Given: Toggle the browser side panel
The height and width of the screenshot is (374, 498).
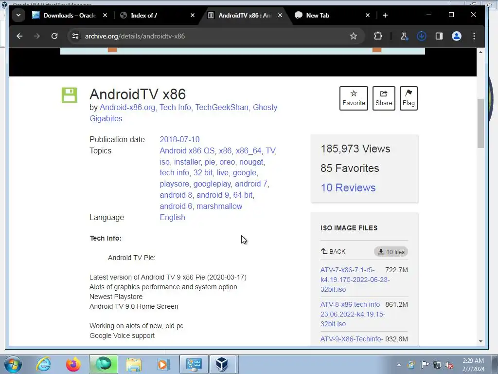Looking at the screenshot, I should pyautogui.click(x=439, y=36).
